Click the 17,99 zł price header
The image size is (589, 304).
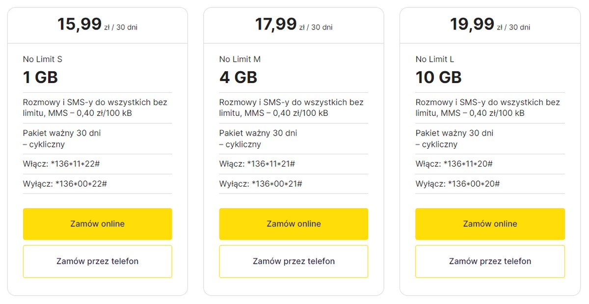point(294,25)
